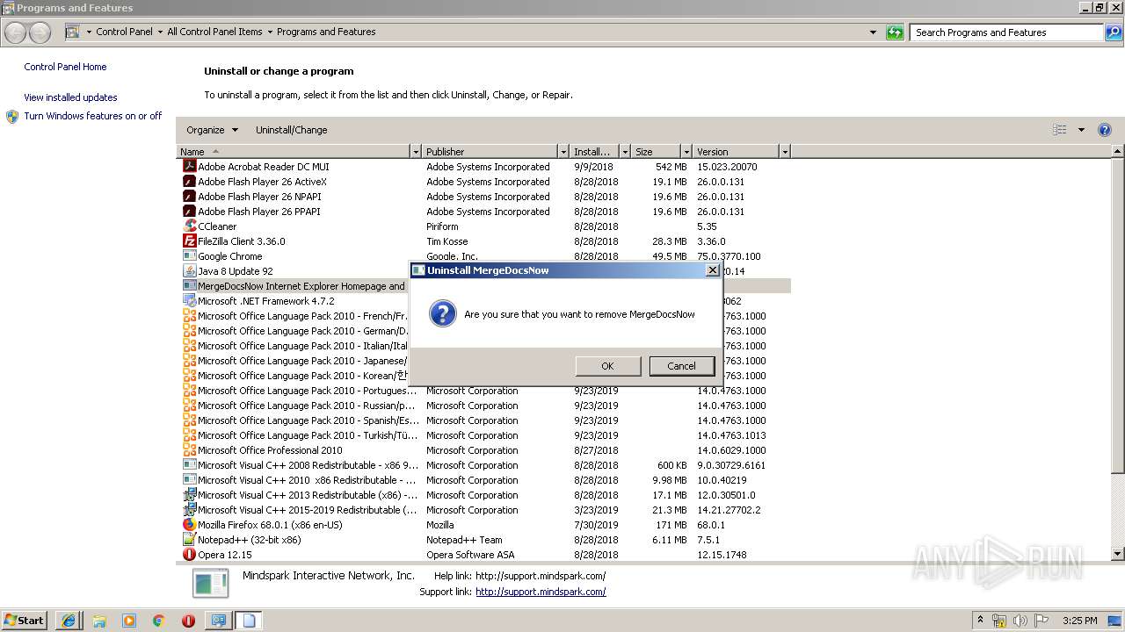
Task: Open the Organize dropdown menu
Action: click(x=212, y=130)
